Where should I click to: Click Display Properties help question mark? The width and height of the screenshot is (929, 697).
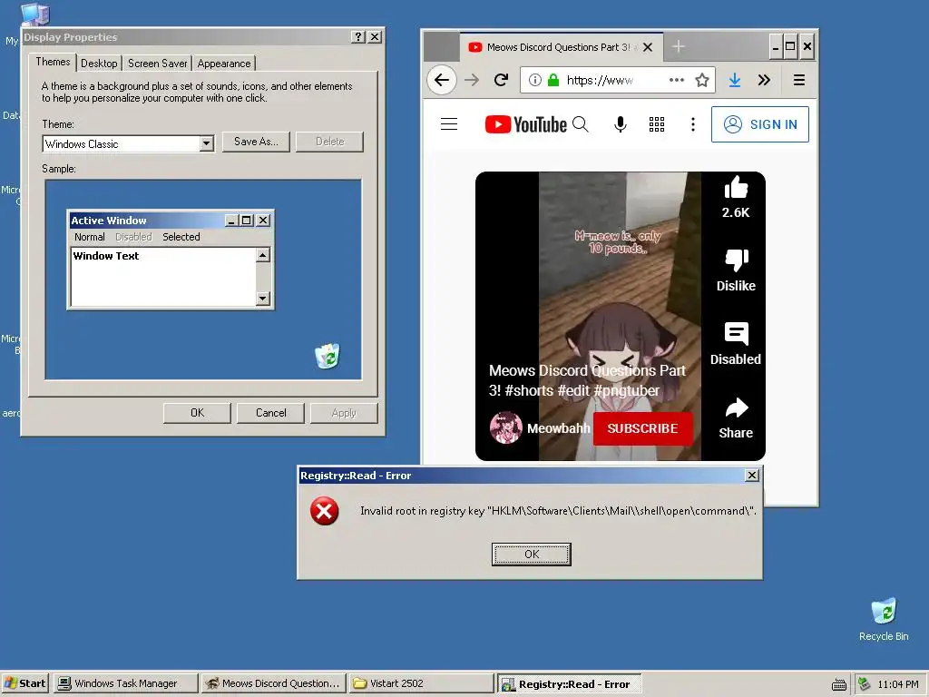coord(357,36)
